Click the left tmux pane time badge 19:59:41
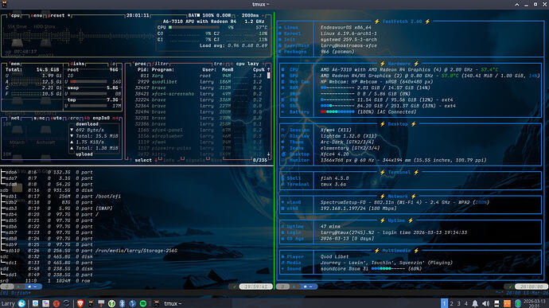The width and height of the screenshot is (549, 308). pos(255,287)
